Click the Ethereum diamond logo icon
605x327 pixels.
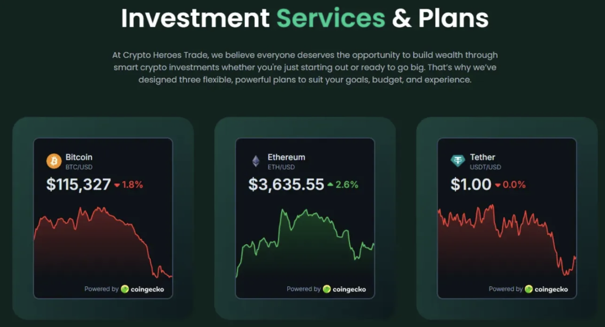click(x=256, y=161)
